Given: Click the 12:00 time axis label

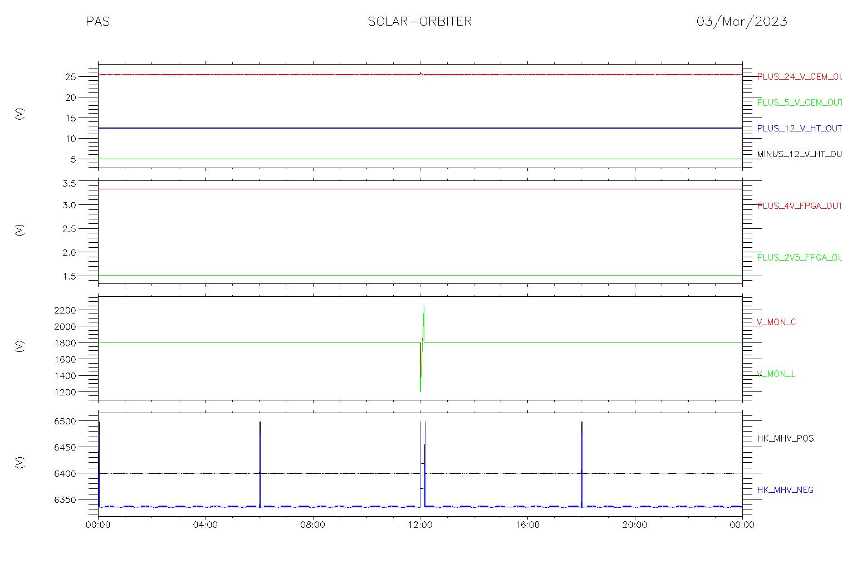Looking at the screenshot, I should (420, 525).
